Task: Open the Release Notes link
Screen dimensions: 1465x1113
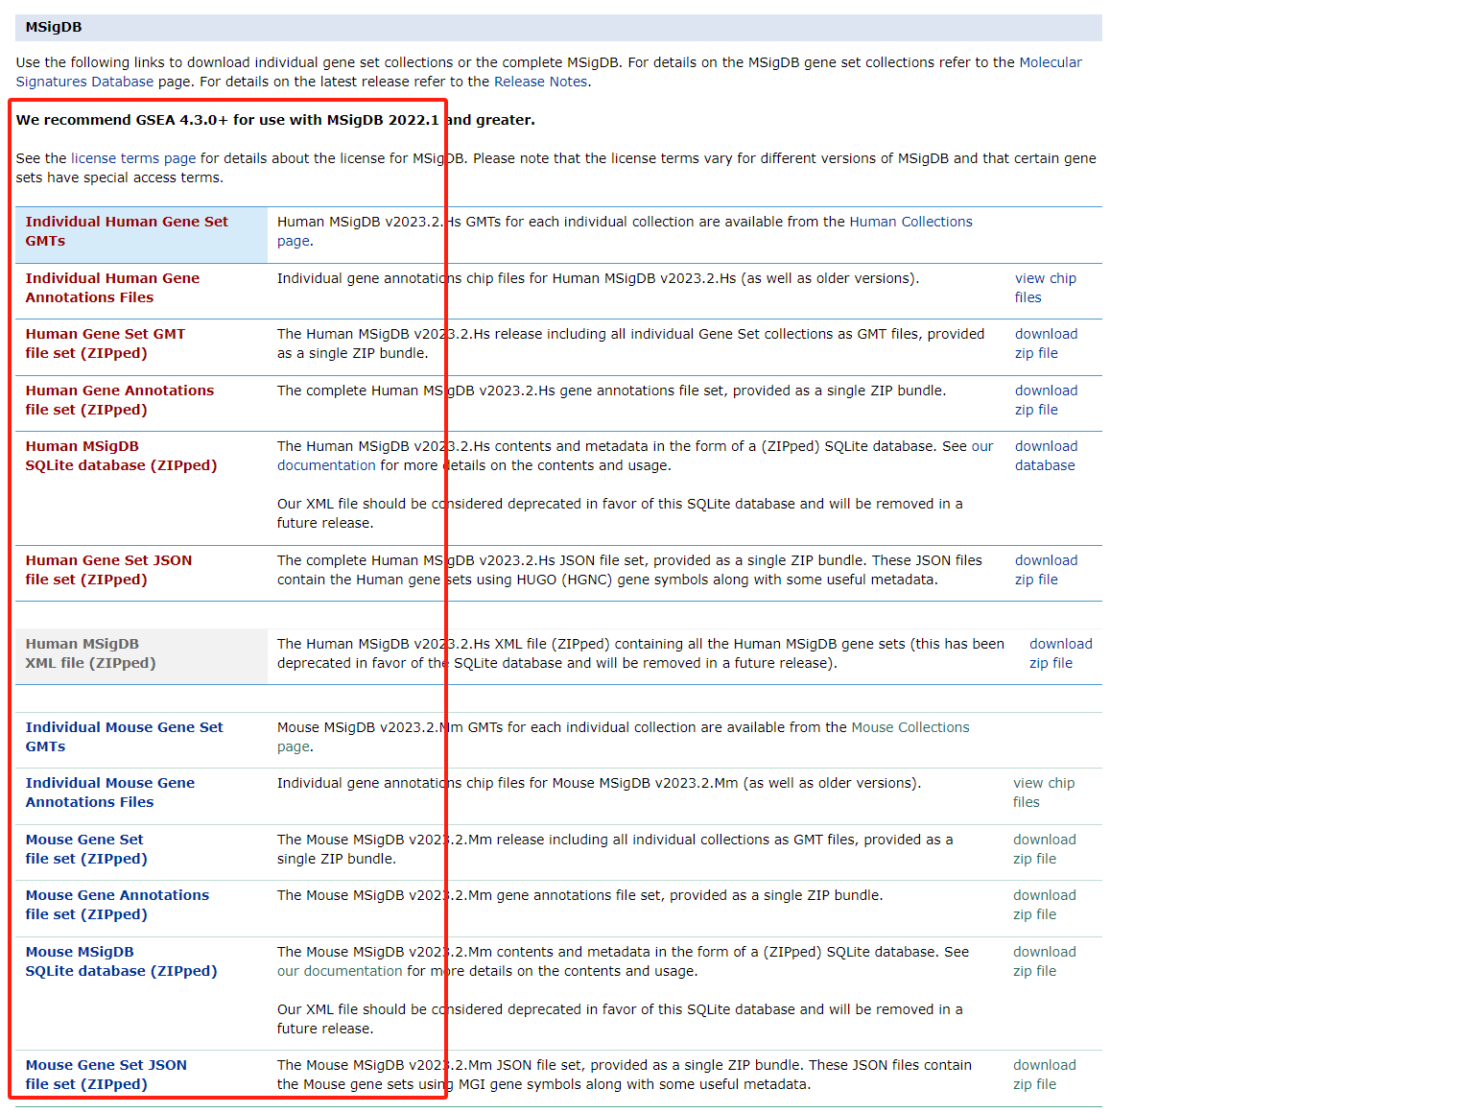Action: [x=541, y=82]
